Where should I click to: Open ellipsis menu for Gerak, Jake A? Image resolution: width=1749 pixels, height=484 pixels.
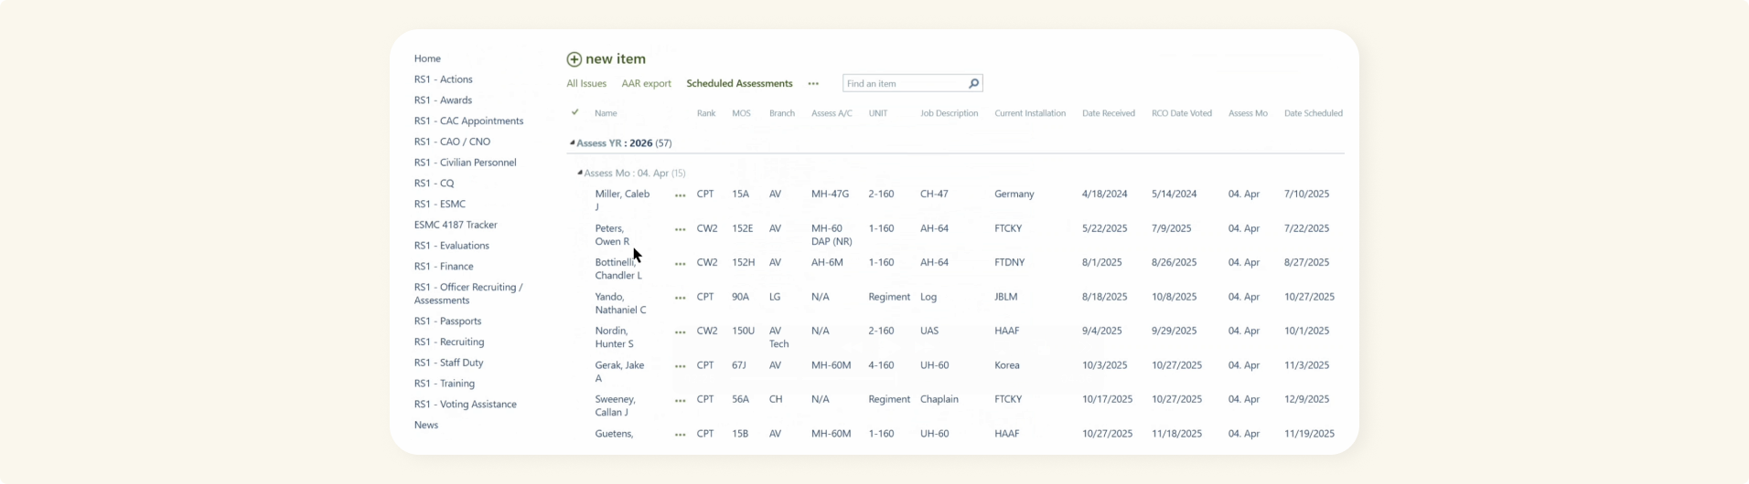coord(680,366)
